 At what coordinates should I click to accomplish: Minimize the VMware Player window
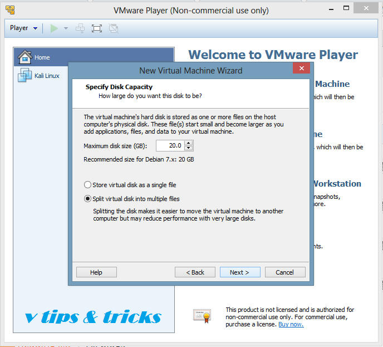tap(331, 9)
